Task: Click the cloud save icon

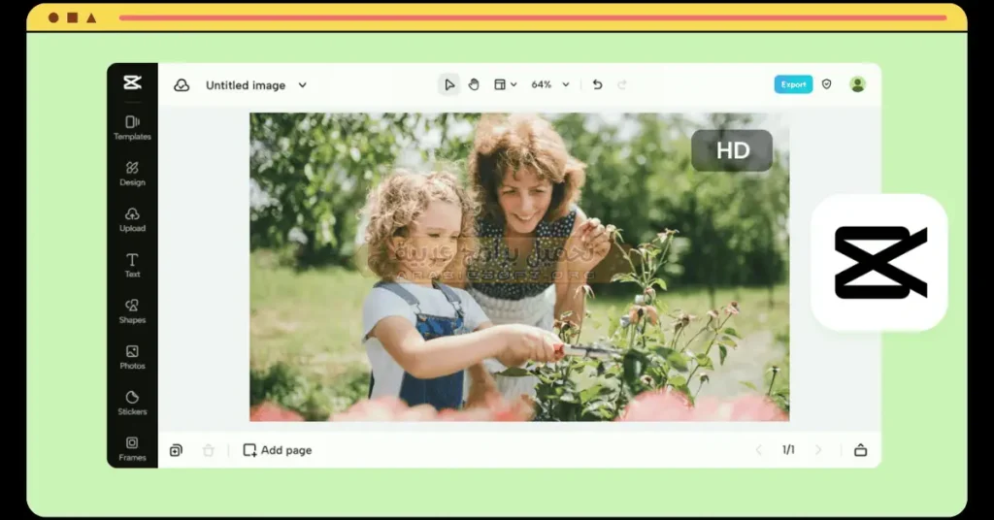Action: point(182,84)
